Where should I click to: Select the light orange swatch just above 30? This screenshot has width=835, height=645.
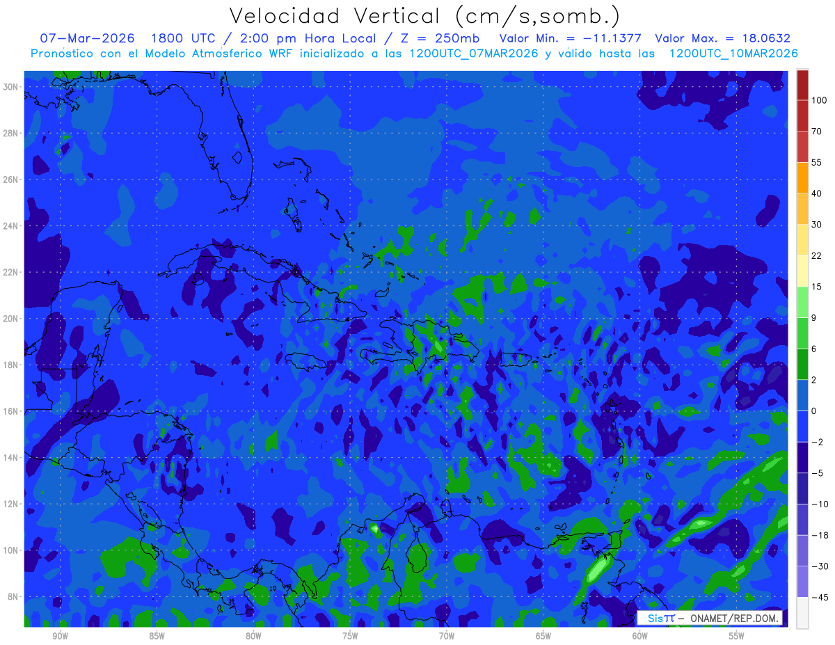coord(802,209)
